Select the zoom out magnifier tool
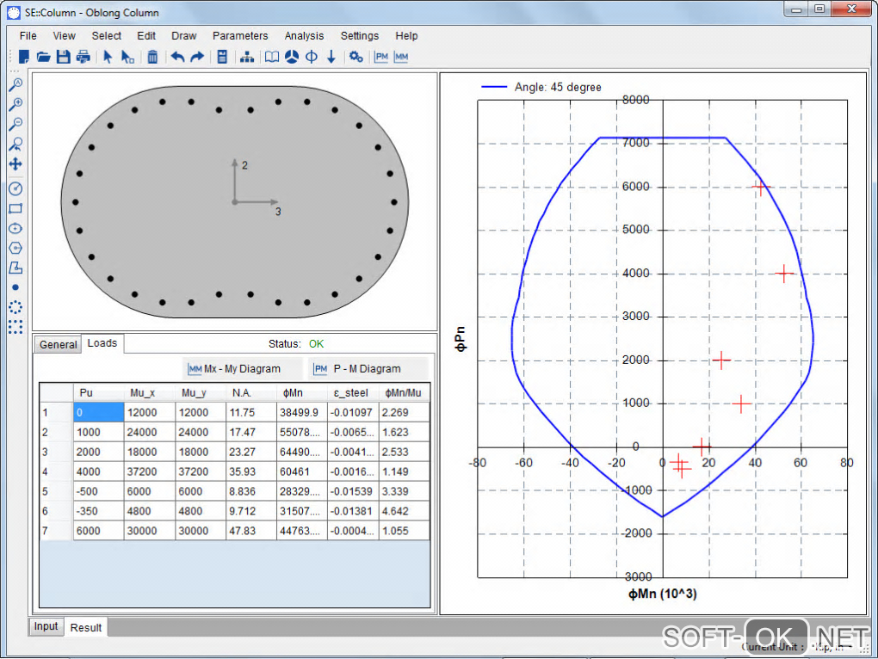Viewport: 878px width, 659px height. click(x=15, y=125)
